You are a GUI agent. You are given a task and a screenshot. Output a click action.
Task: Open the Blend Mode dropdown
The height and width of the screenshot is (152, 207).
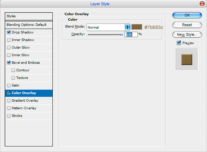pos(108,27)
